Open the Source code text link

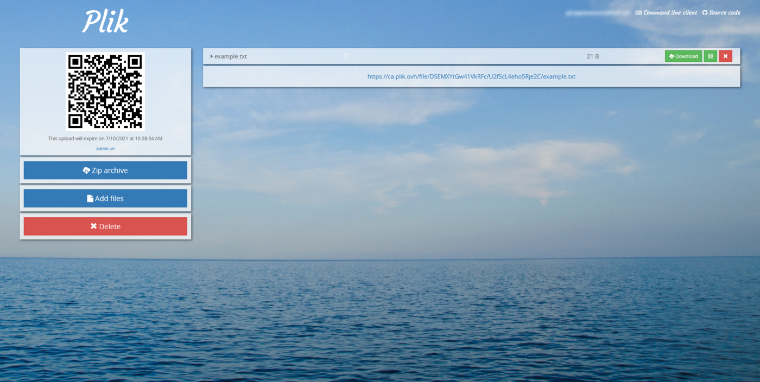click(x=724, y=12)
